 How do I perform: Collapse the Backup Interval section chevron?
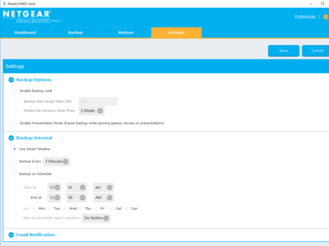point(11,138)
